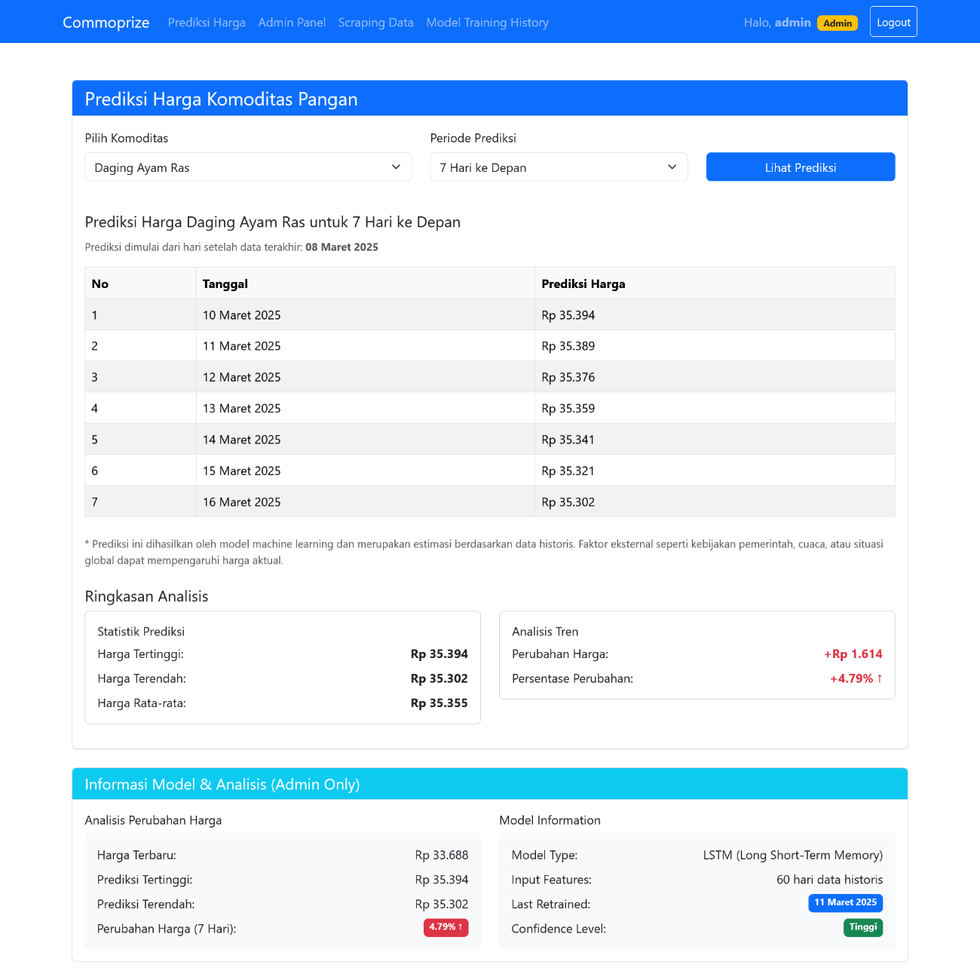Screen dimensions: 980x980
Task: Click the green Tinggi confidence badge
Action: (862, 927)
